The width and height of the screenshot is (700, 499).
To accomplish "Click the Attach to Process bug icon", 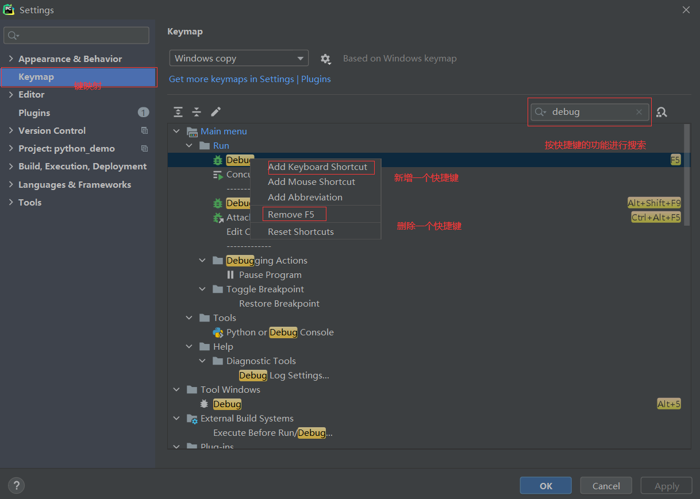I will 218,218.
